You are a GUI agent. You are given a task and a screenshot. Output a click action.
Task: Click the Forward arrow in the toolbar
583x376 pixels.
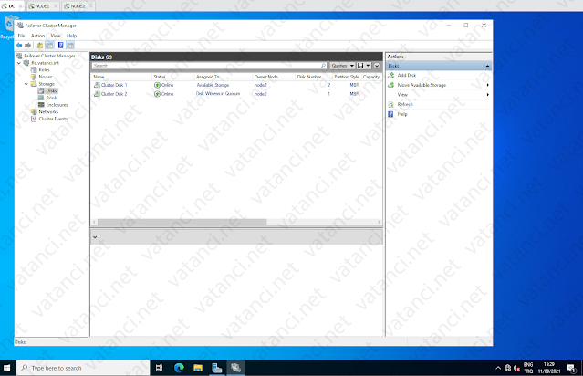click(28, 46)
